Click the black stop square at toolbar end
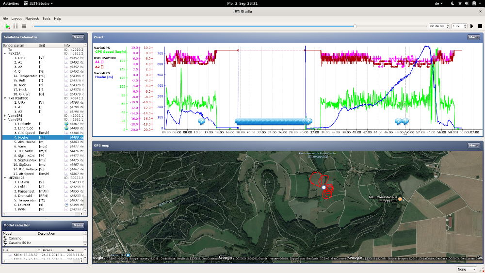This screenshot has height=273, width=485. click(x=480, y=26)
